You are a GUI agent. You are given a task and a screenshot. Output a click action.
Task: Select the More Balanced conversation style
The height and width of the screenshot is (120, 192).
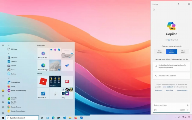point(172,52)
